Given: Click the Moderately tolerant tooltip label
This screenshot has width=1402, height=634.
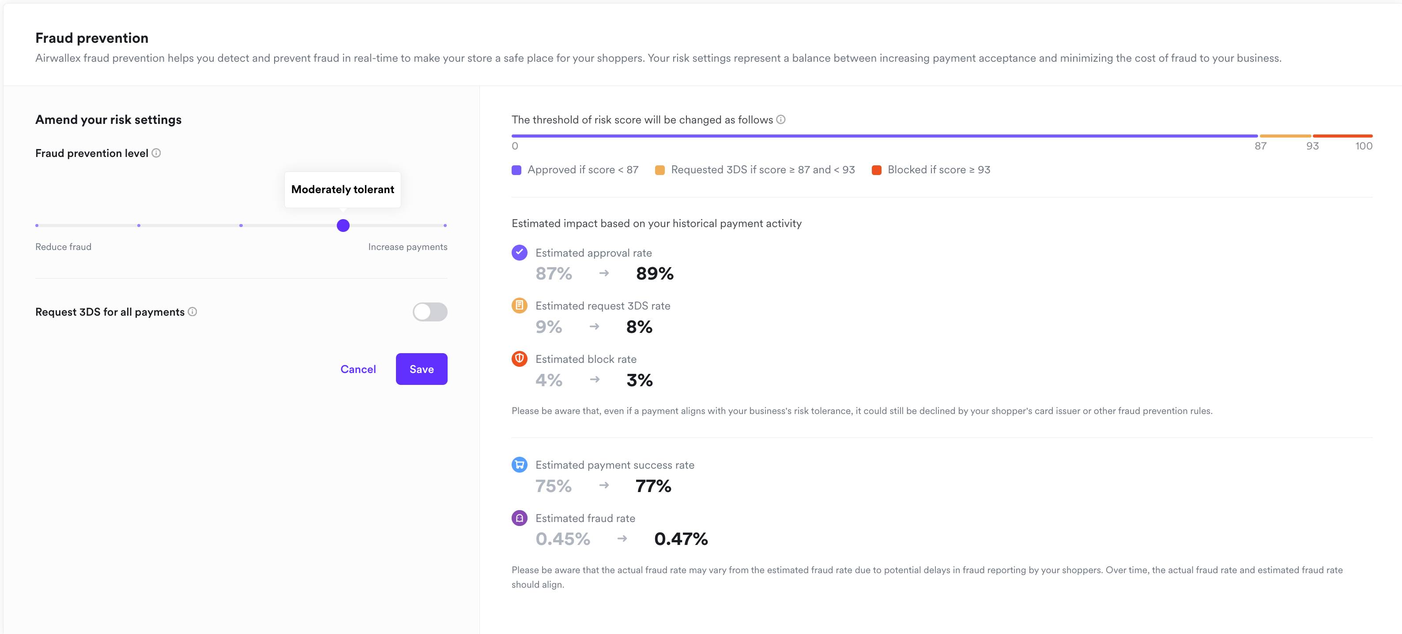Looking at the screenshot, I should 343,189.
